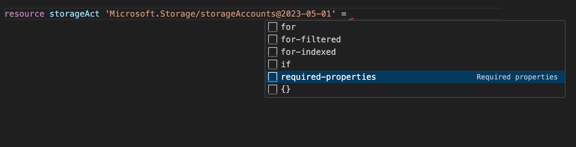Click the snippet icon next to 'for-indexed'
The height and width of the screenshot is (147, 576).
pos(273,52)
